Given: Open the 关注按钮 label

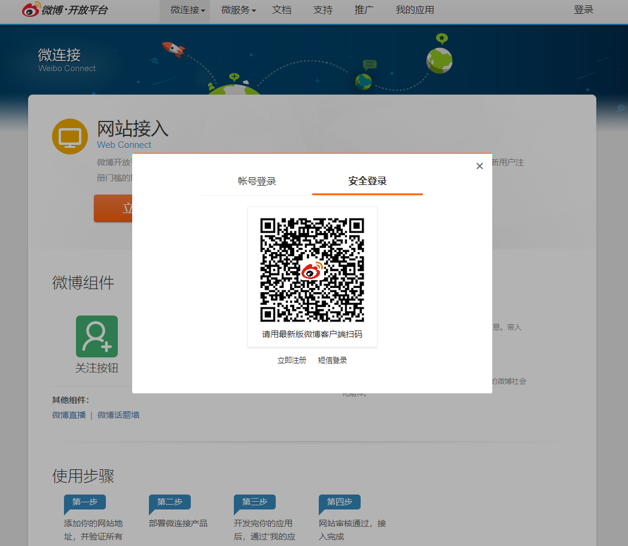Looking at the screenshot, I should (97, 368).
